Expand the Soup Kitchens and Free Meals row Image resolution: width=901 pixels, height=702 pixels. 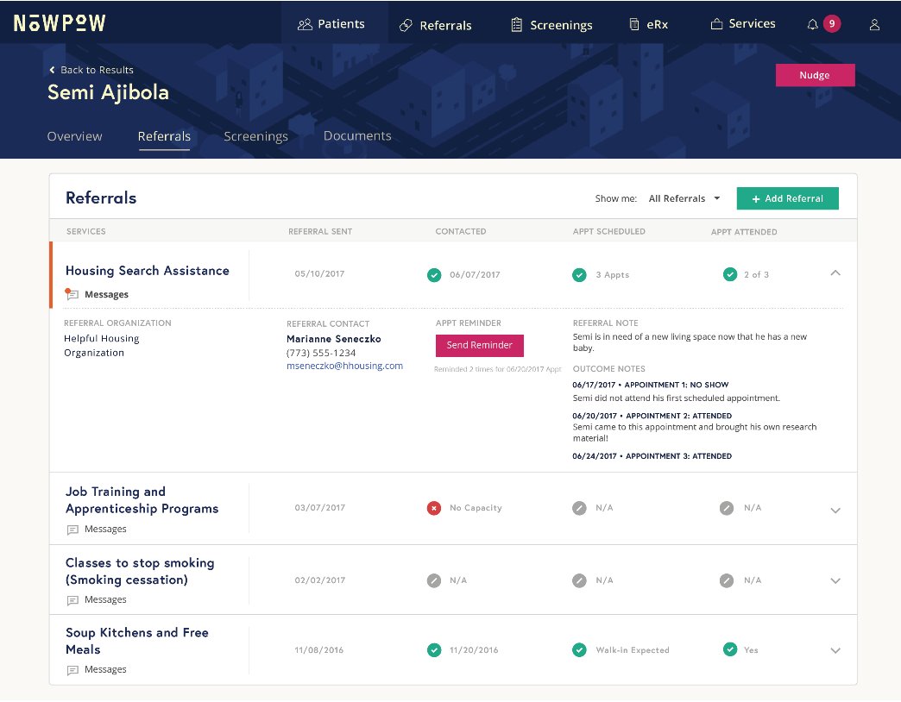[x=835, y=650]
